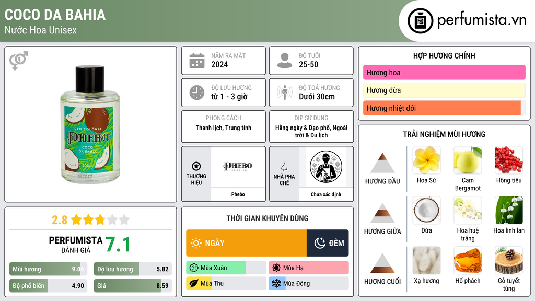The height and width of the screenshot is (301, 535).
Task: Click the Độ phổ biến 4.90 score bar
Action: (49, 286)
